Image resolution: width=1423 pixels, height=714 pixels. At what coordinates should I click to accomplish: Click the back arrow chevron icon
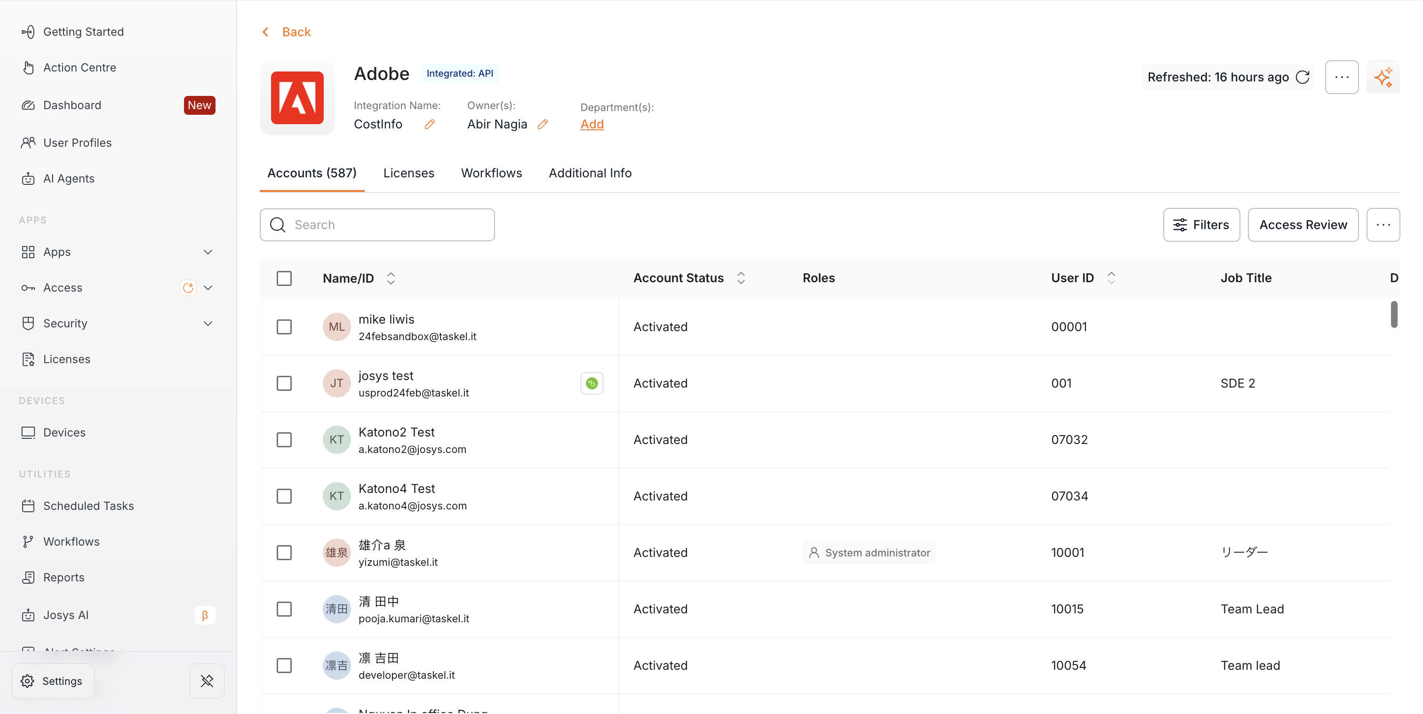point(266,32)
